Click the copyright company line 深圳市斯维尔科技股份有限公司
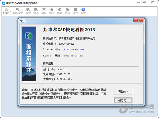This screenshot has height=118, width=159. 77,38
